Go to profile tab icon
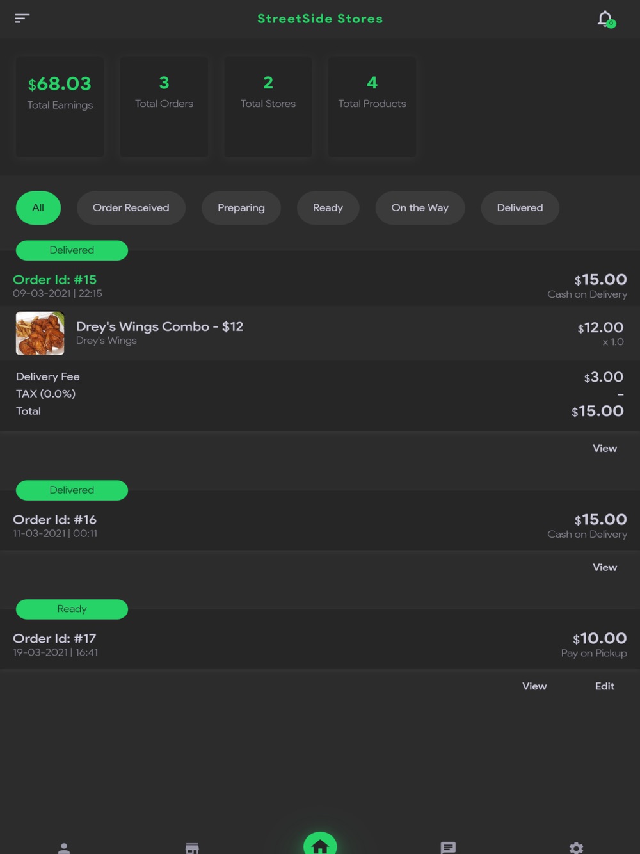This screenshot has height=854, width=640. click(64, 847)
